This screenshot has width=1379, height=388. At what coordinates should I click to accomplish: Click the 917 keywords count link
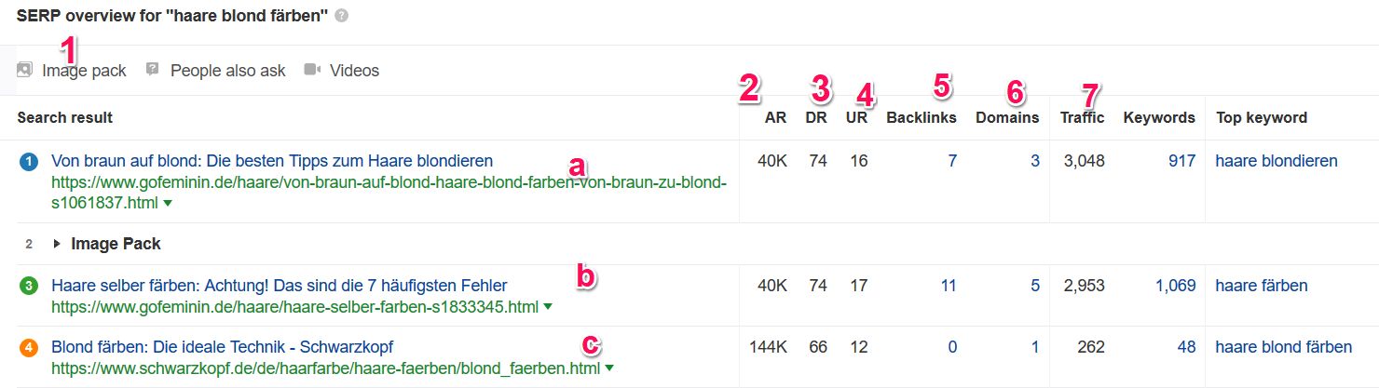(1181, 161)
